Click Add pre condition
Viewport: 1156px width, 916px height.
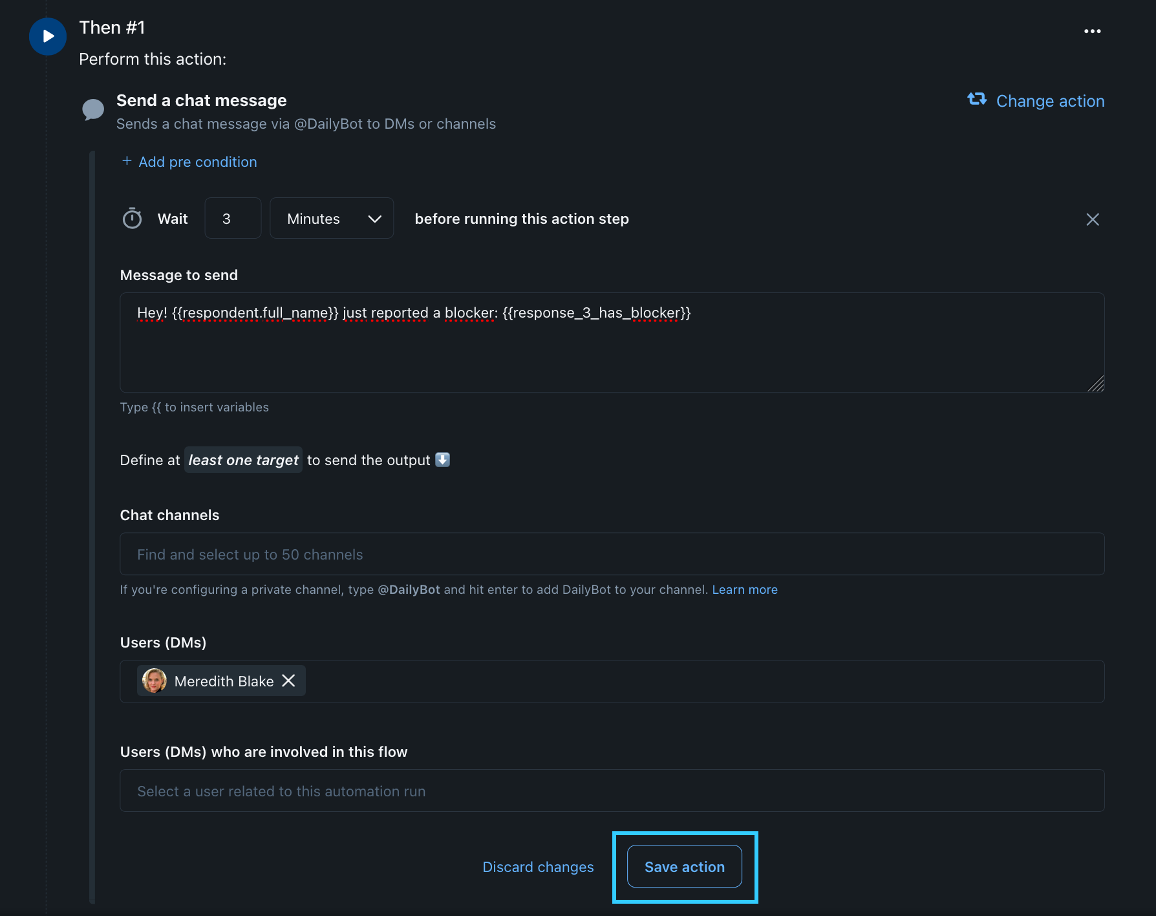tap(198, 162)
